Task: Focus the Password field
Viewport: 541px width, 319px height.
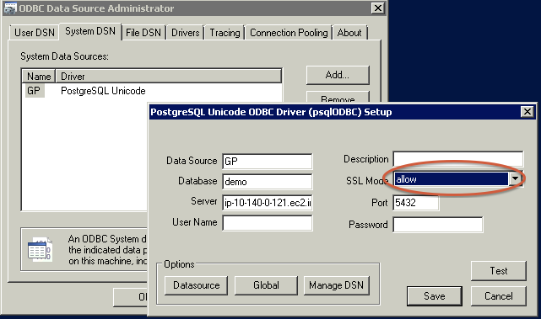Action: (x=438, y=225)
